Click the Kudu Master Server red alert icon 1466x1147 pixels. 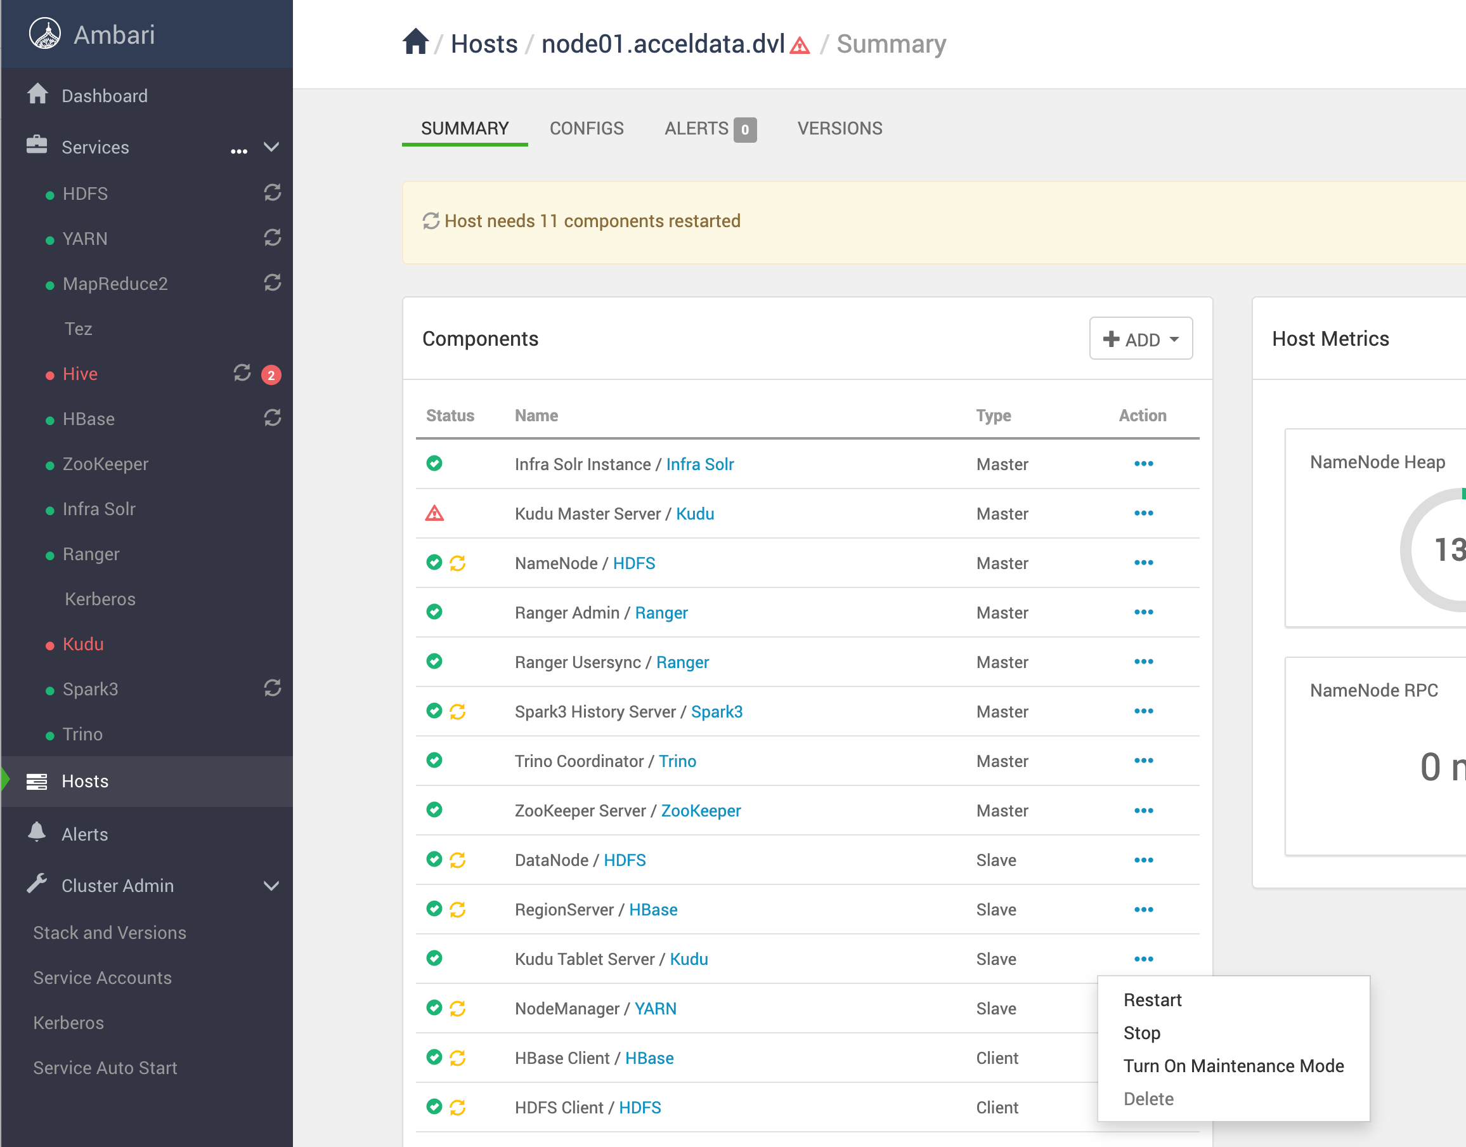(x=434, y=513)
